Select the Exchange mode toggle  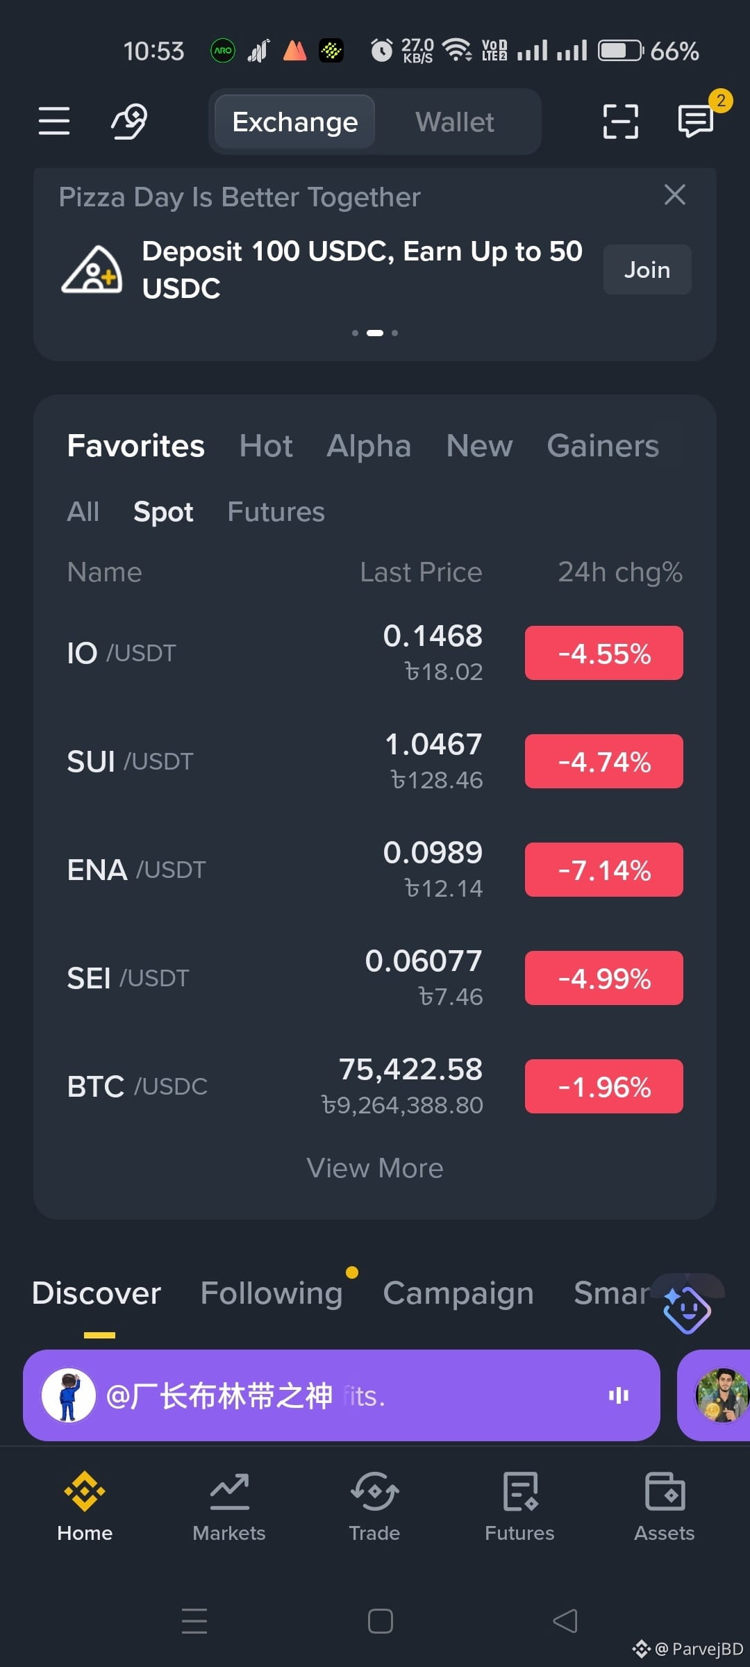point(295,122)
